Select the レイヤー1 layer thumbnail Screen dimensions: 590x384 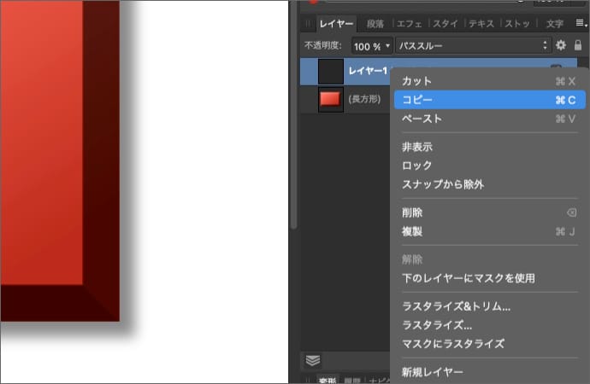330,72
